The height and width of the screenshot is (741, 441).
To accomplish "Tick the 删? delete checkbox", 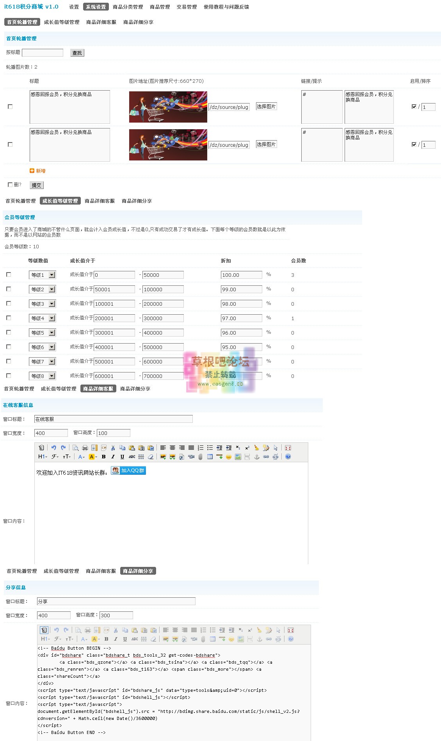I will (10, 185).
